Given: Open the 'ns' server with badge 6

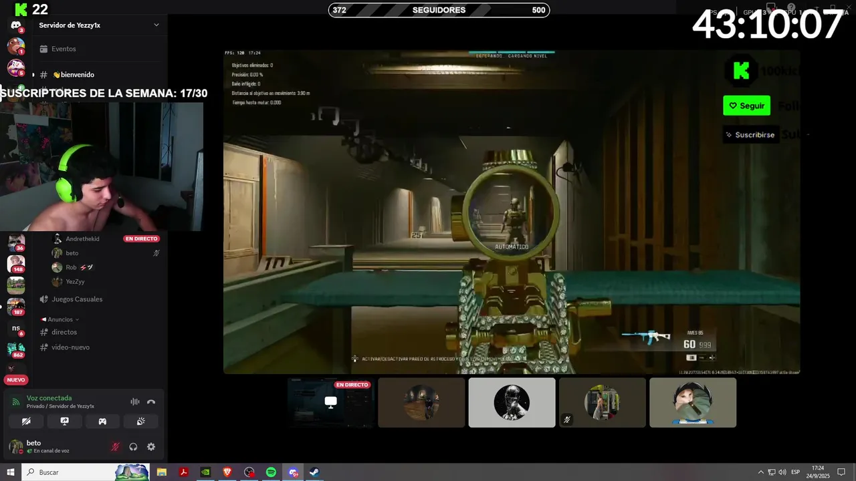Looking at the screenshot, I should coord(16,329).
